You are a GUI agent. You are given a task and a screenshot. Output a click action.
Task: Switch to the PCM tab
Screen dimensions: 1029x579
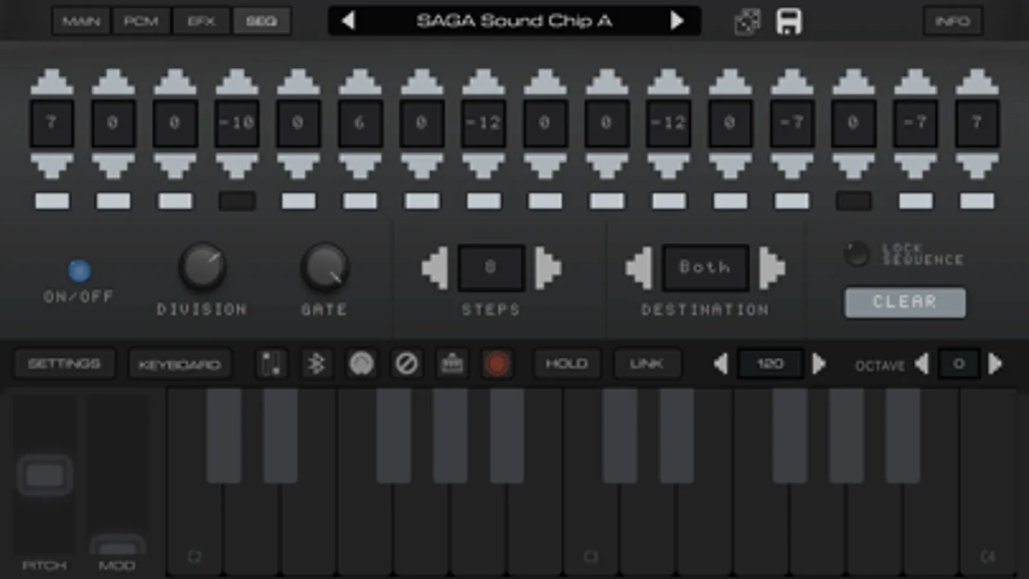[141, 21]
